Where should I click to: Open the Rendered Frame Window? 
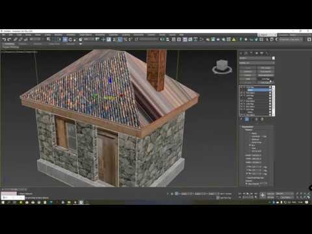(x=213, y=40)
